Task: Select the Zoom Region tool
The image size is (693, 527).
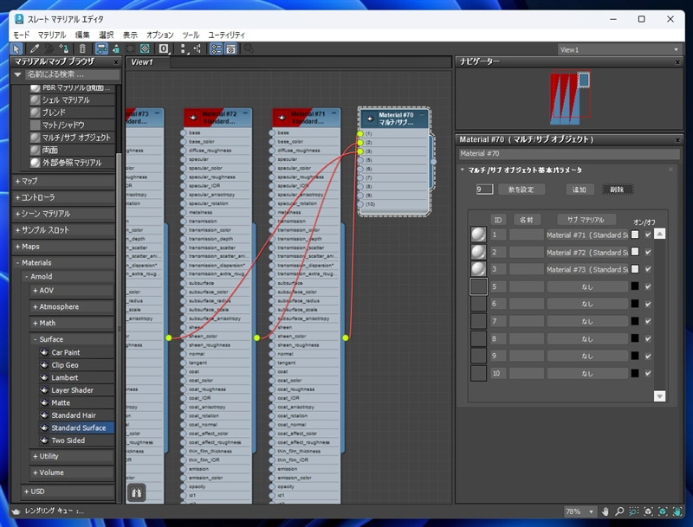Action: [634, 511]
